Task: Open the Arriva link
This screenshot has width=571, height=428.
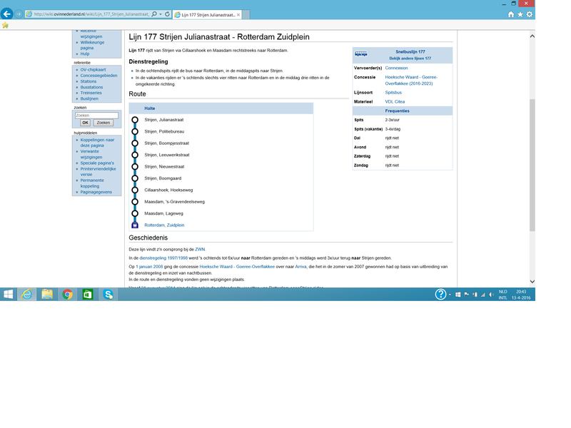Action: (x=300, y=267)
